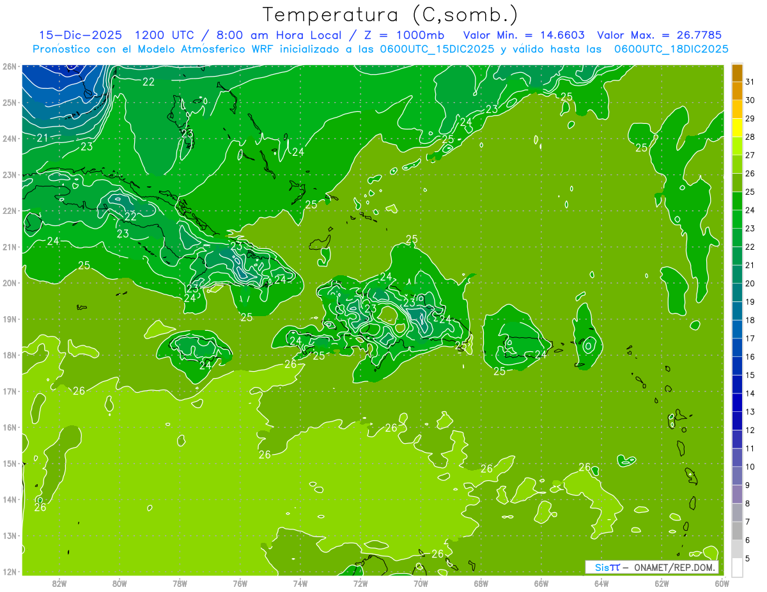Click the '10' value on the color scale

click(750, 467)
